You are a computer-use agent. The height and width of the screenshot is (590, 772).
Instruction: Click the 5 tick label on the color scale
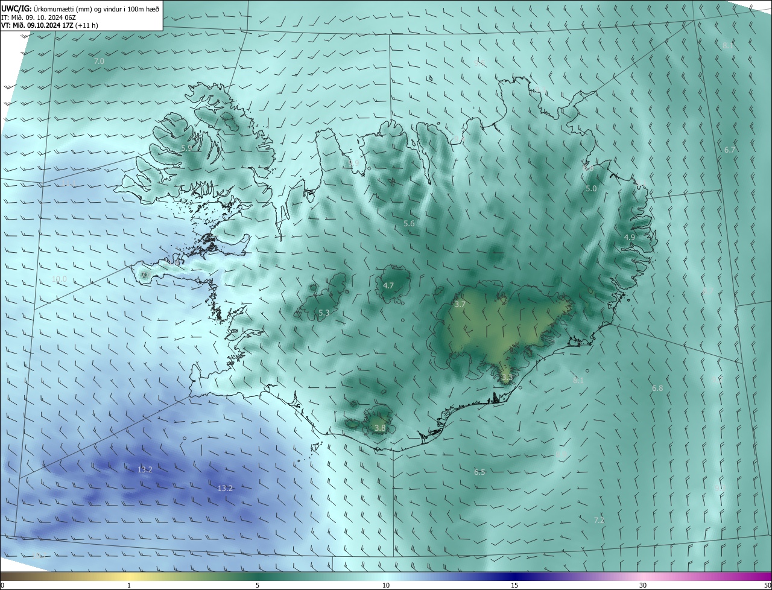tap(258, 586)
